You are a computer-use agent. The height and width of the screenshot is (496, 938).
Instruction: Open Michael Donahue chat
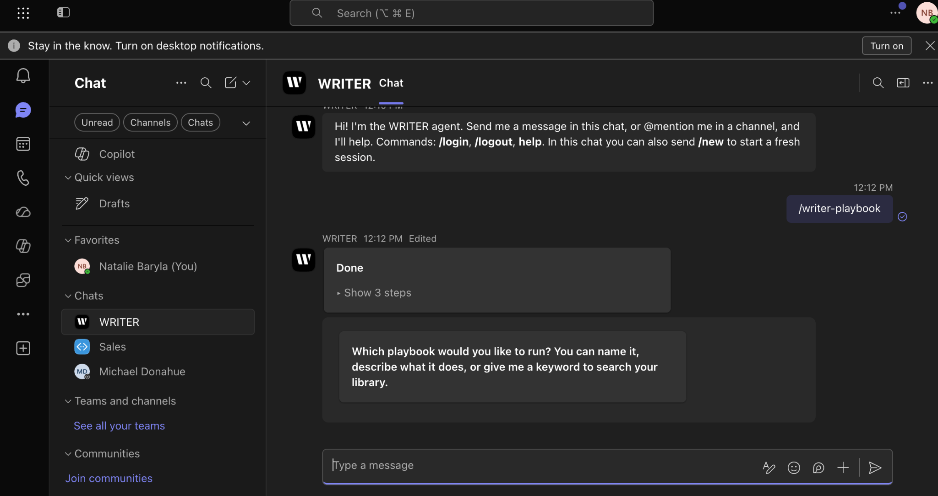click(158, 372)
